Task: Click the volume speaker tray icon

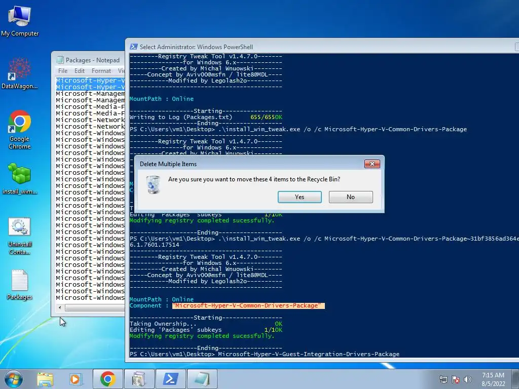Action: click(x=468, y=379)
